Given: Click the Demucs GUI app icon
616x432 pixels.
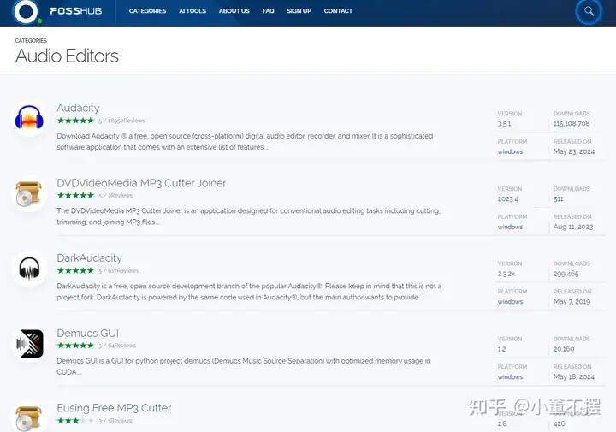Looking at the screenshot, I should point(30,344).
